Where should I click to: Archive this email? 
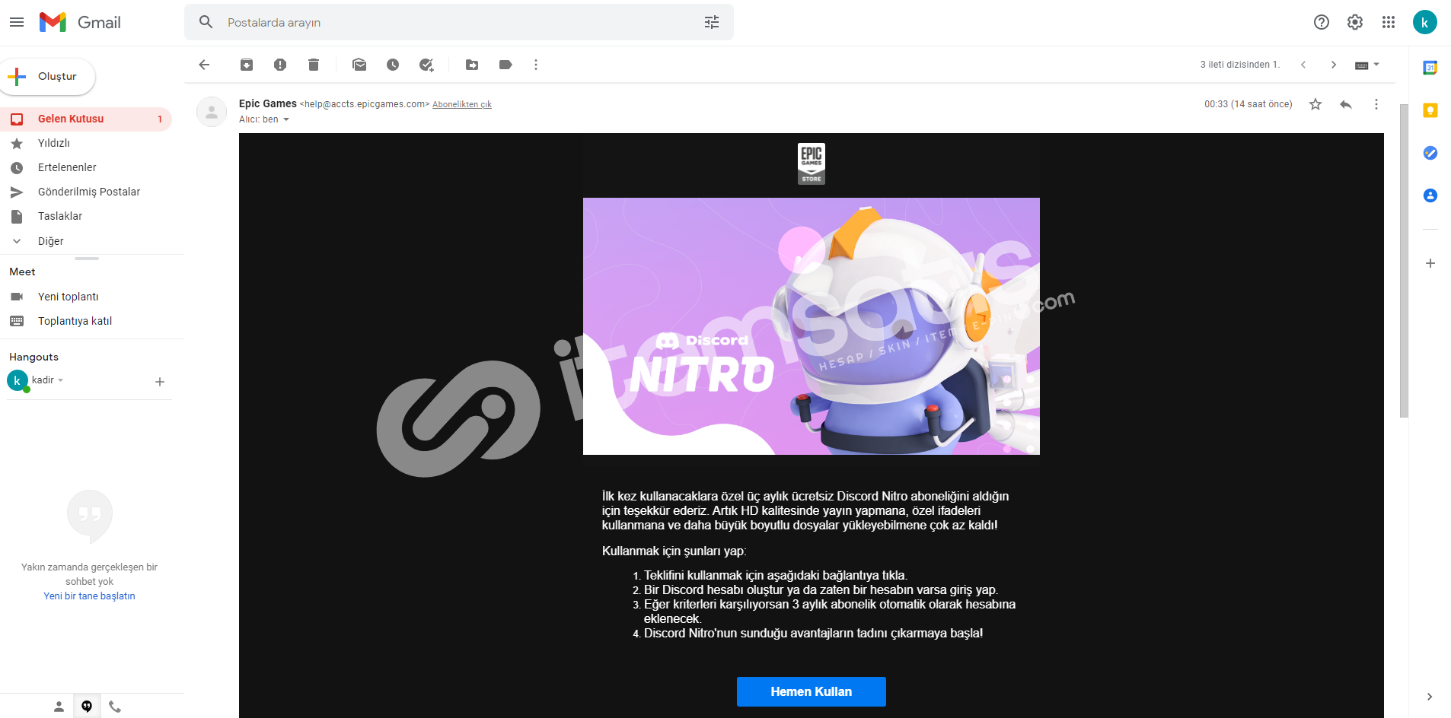tap(247, 65)
